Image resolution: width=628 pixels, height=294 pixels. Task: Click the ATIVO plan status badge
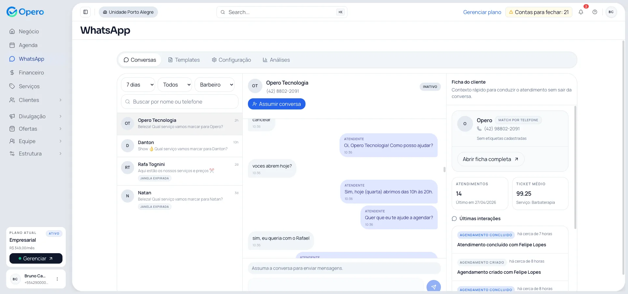pyautogui.click(x=54, y=234)
